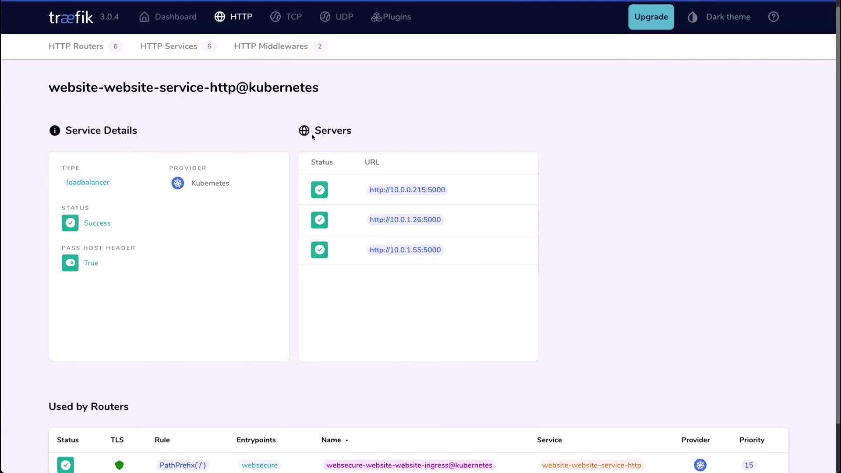
Task: Click status check icon for 10.0.1.55 server
Action: [319, 250]
